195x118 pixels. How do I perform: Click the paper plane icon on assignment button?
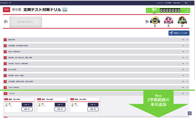click(171, 33)
